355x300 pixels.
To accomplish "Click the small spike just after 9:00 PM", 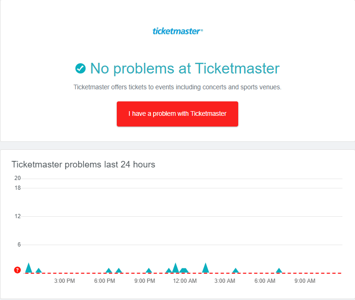I will [x=149, y=271].
